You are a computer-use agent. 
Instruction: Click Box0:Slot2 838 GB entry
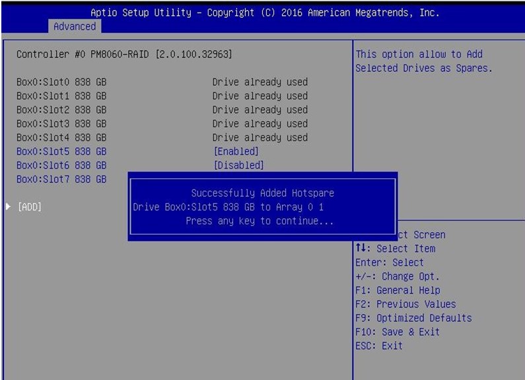pos(61,110)
